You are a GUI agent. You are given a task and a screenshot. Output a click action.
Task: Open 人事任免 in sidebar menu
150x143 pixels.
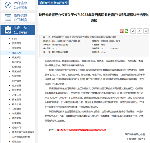pos(16,95)
